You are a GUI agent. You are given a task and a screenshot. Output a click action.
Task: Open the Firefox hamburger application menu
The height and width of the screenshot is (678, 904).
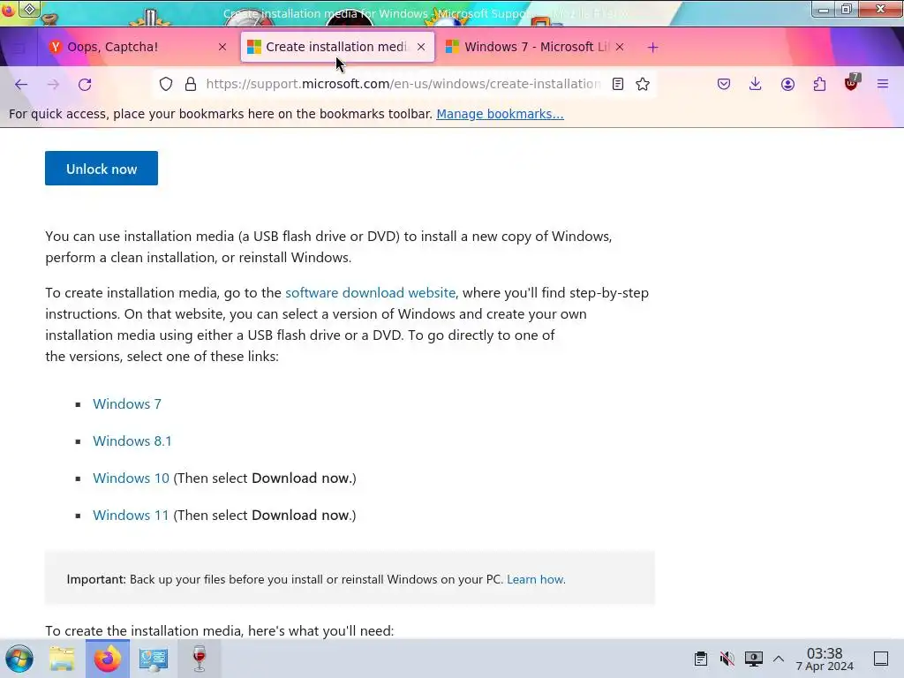coord(883,84)
